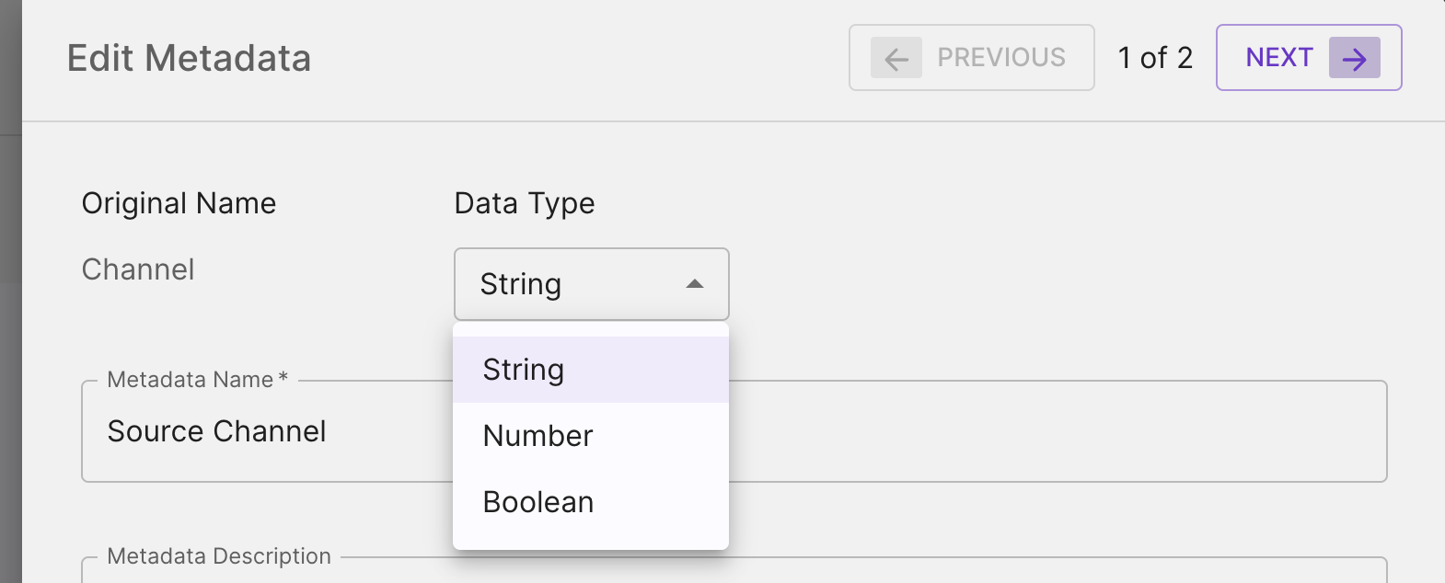Viewport: 1445px width, 583px height.
Task: Select String from the dropdown list
Action: 524,370
